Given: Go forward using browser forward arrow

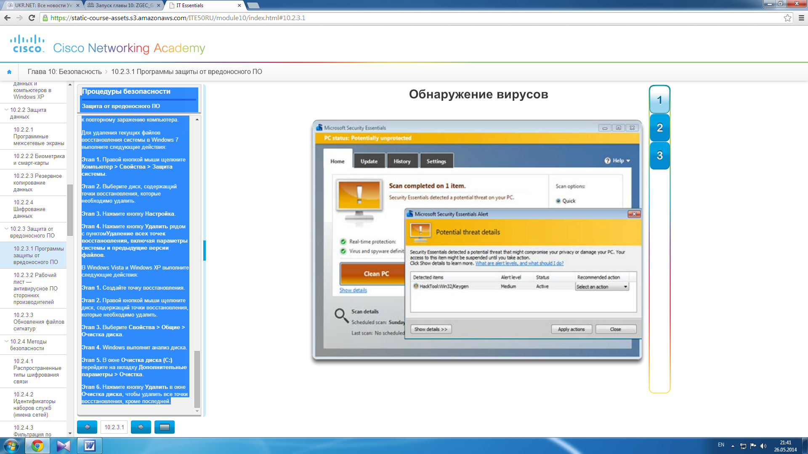Looking at the screenshot, I should 19,18.
